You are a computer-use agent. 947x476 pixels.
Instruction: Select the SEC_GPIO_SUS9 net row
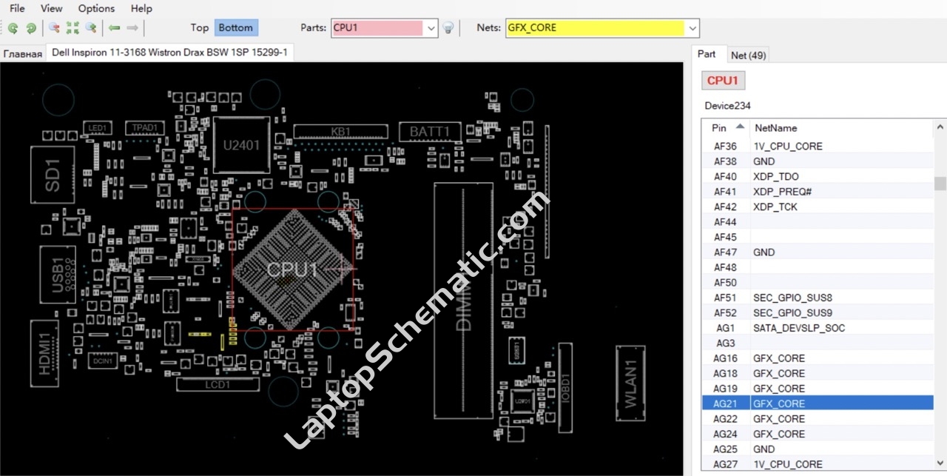click(x=818, y=312)
